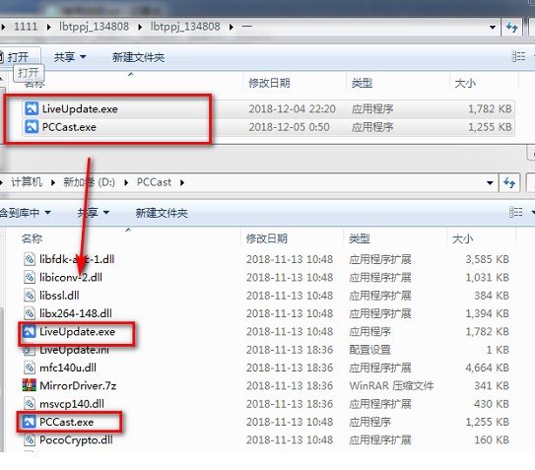Expand arrow after 1111 in breadcrumb
The image size is (535, 470).
pyautogui.click(x=49, y=27)
